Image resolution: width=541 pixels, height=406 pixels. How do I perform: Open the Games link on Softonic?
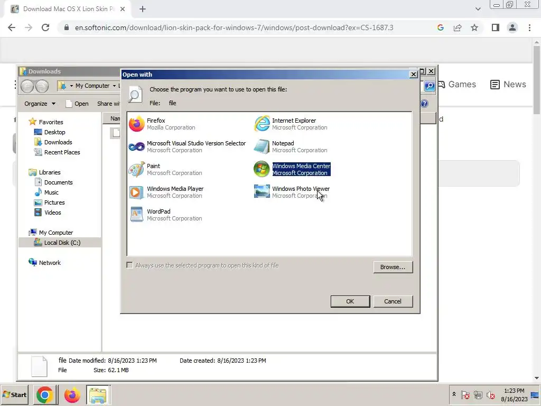pos(458,84)
